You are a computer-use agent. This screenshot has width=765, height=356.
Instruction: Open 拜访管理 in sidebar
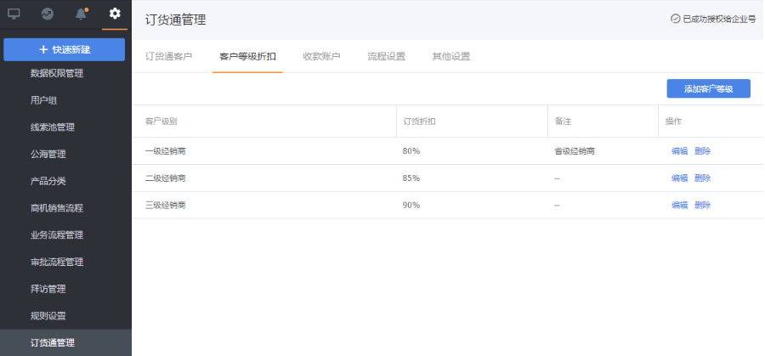tap(48, 289)
